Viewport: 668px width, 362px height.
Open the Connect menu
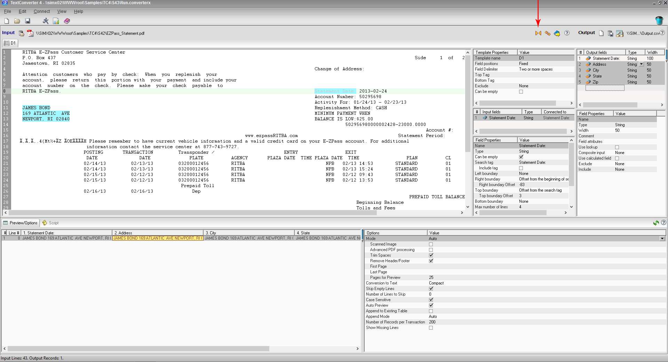pos(42,11)
